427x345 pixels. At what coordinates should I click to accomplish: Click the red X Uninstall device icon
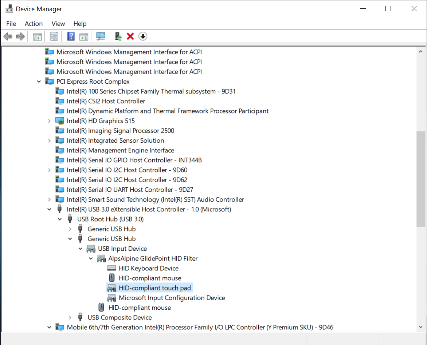[x=130, y=36]
